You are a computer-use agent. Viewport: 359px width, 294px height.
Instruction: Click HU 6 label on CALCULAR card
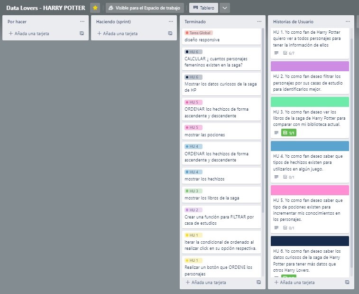[193, 52]
